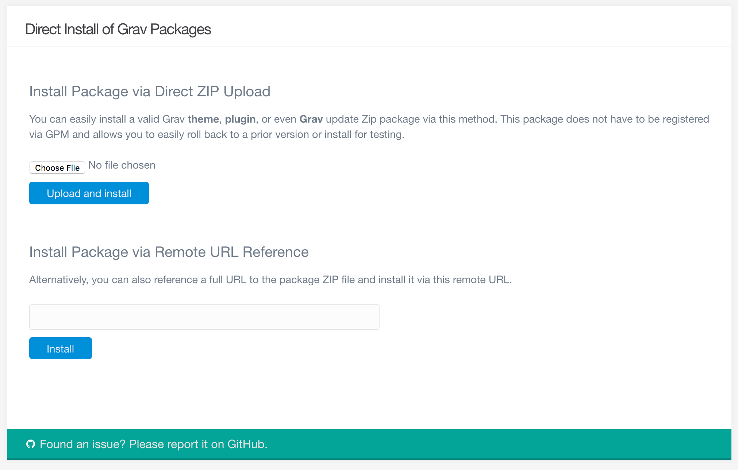738x470 pixels.
Task: Click the blue Install button
Action: click(x=61, y=348)
